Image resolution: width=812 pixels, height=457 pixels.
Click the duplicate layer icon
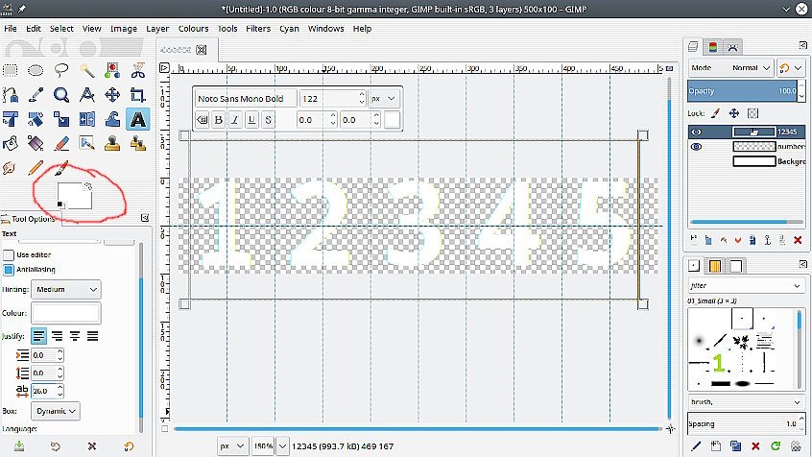[x=752, y=240]
